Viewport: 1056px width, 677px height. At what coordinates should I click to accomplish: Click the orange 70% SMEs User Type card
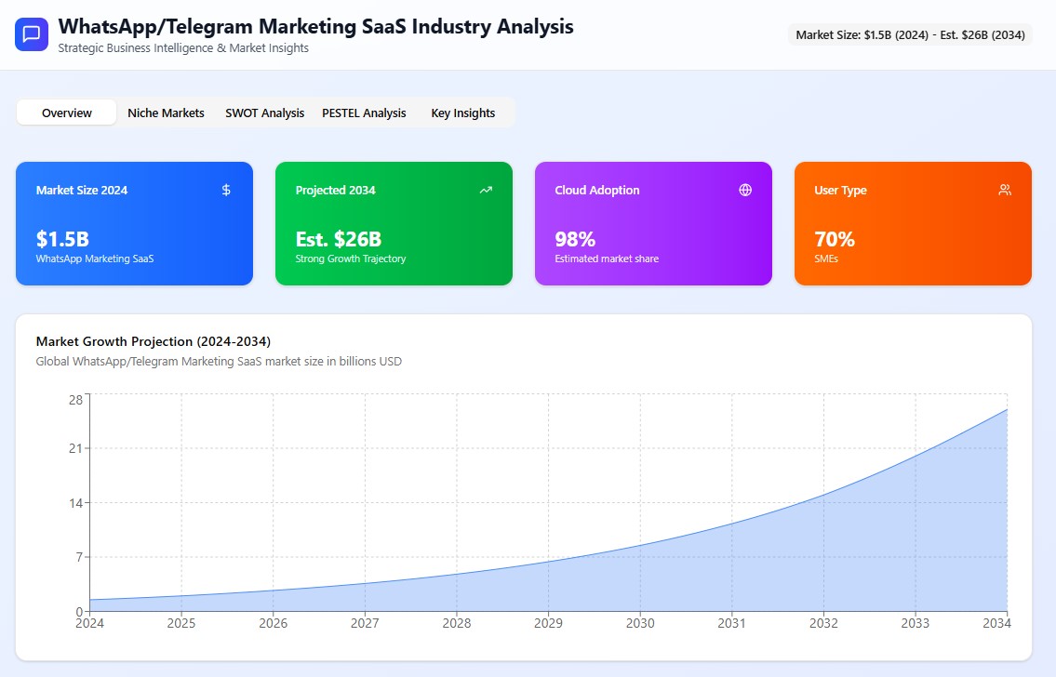913,223
